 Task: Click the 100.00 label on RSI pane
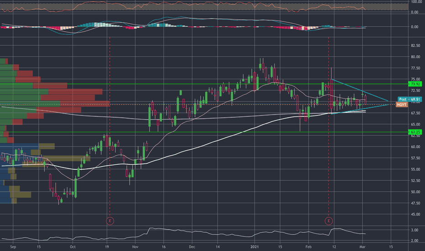[x=416, y=2]
